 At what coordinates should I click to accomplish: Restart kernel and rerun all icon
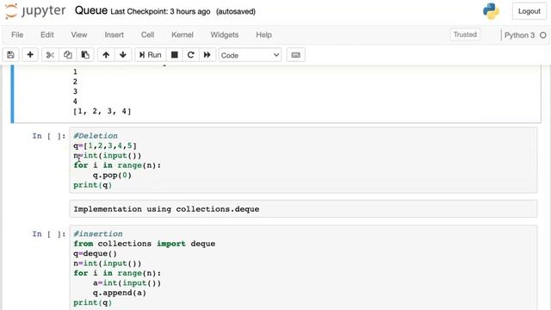tap(207, 55)
